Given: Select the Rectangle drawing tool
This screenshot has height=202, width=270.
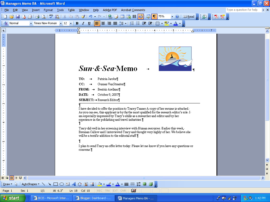Looking at the screenshot, I should click(55, 184).
